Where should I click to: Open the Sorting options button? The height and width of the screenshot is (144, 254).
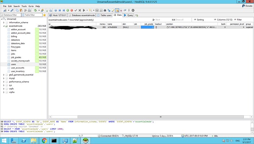click(199, 20)
